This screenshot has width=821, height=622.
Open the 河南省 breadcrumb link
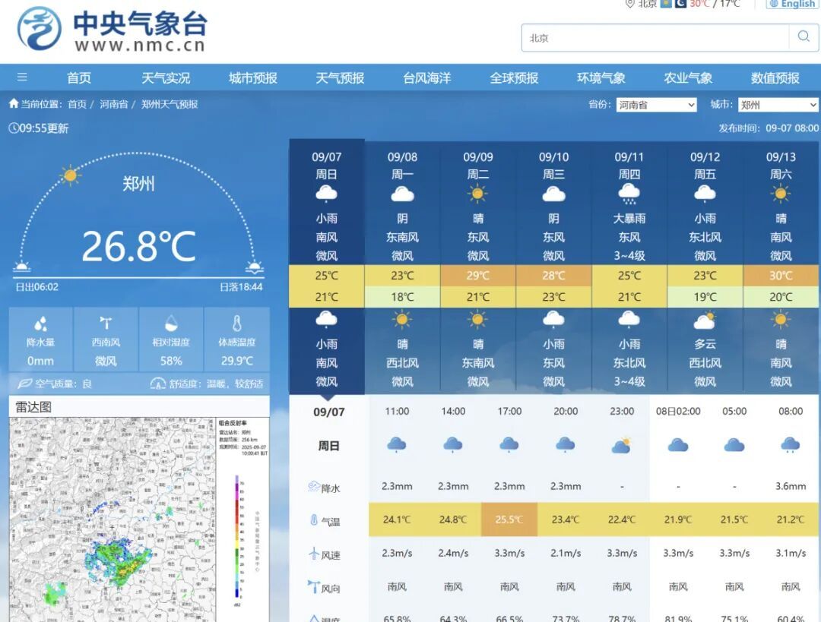click(114, 104)
